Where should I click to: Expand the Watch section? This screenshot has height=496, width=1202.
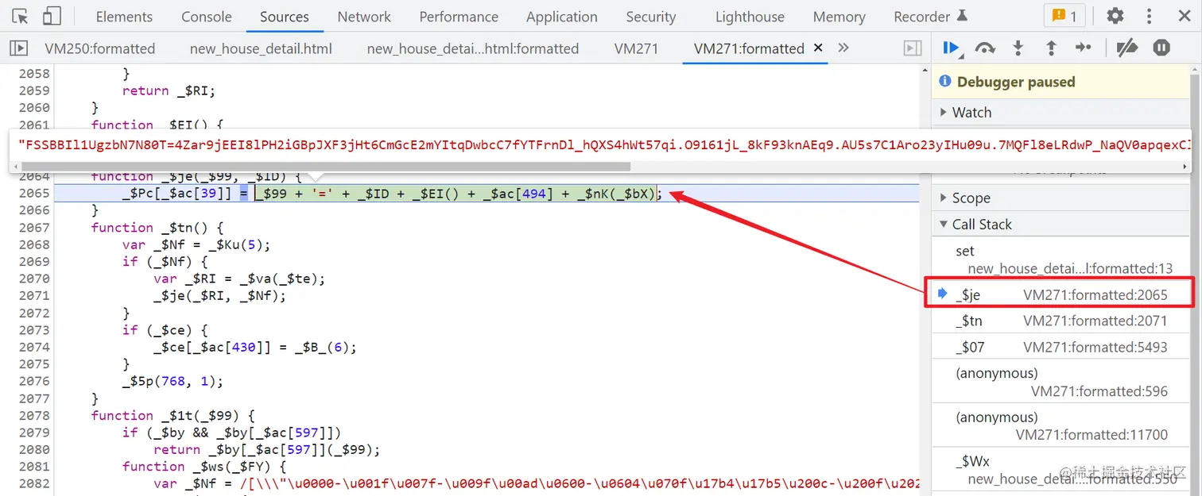coord(1061,113)
